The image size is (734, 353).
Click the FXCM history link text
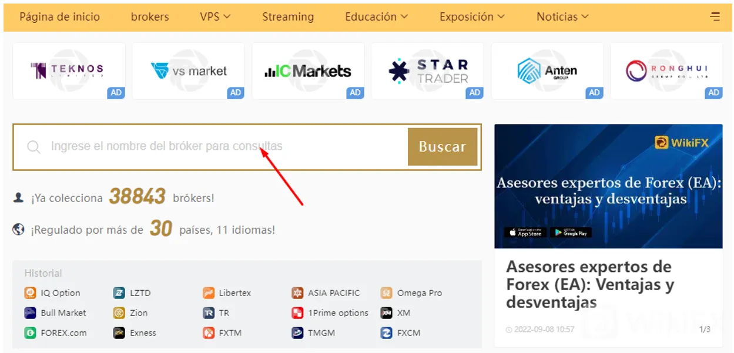click(409, 332)
